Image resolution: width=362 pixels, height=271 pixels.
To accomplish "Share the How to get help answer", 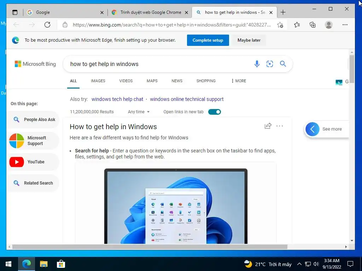I will [x=268, y=126].
